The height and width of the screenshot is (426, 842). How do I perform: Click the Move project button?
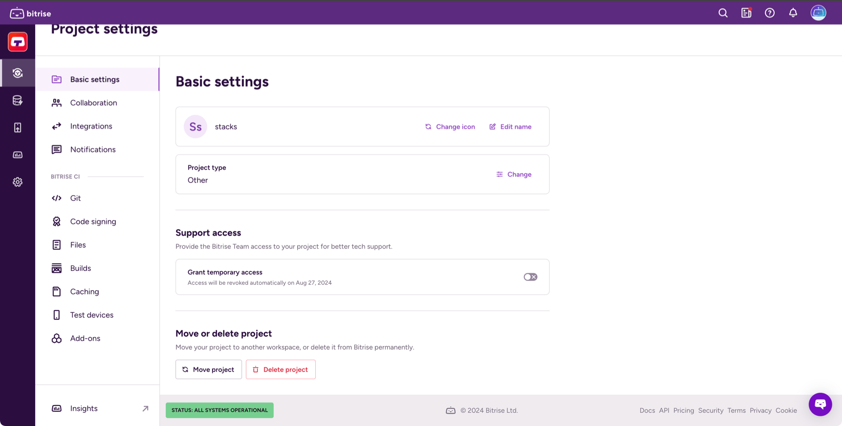click(209, 370)
